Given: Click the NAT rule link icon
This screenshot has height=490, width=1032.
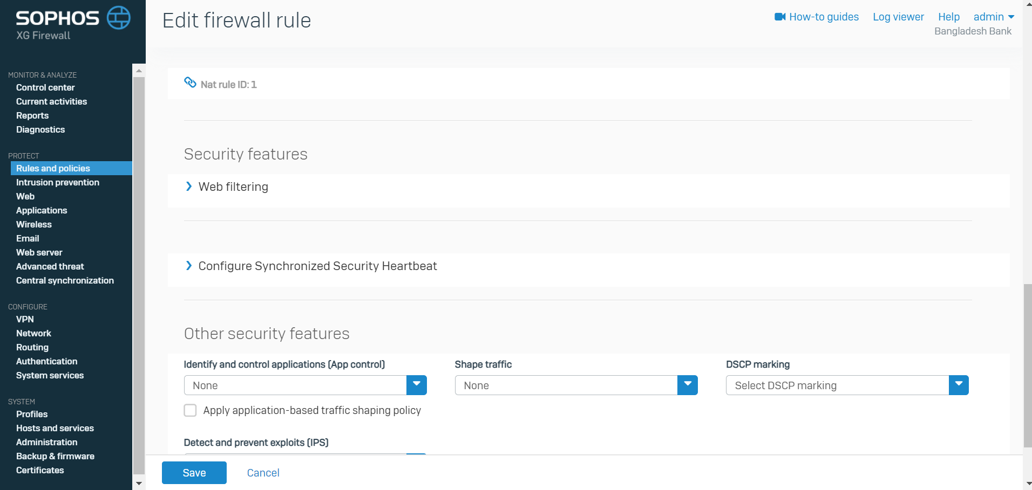Looking at the screenshot, I should point(190,82).
